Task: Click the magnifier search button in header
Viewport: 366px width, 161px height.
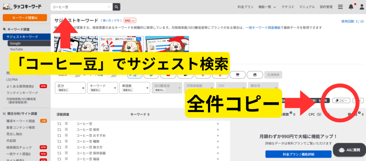Action: coord(116,7)
